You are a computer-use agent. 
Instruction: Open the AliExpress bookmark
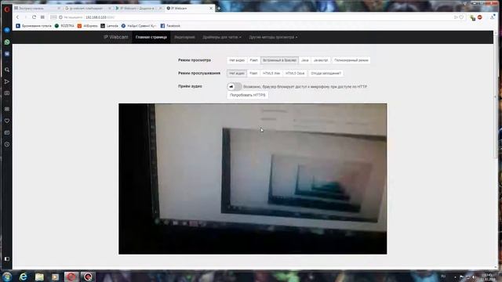(x=87, y=26)
